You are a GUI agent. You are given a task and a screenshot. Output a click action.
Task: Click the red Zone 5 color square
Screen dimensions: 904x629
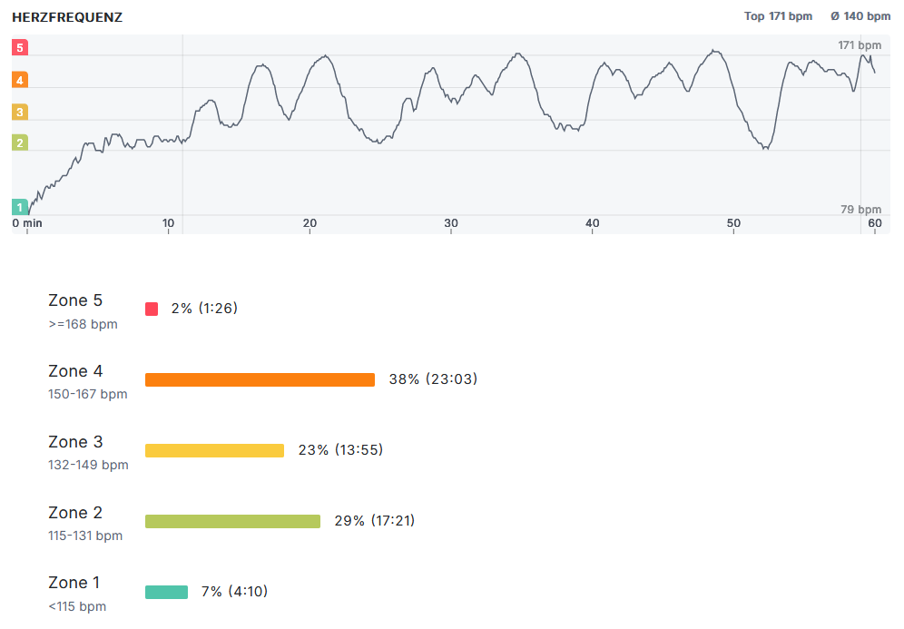click(152, 309)
